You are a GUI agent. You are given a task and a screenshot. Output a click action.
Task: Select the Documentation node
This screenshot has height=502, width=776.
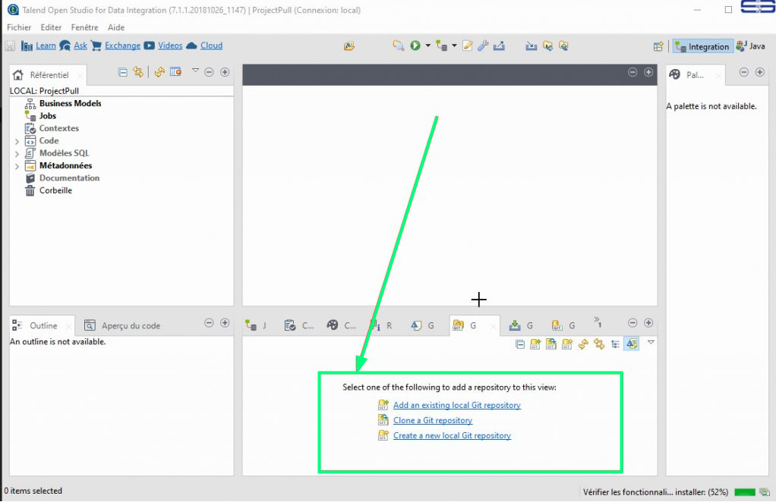(x=69, y=178)
